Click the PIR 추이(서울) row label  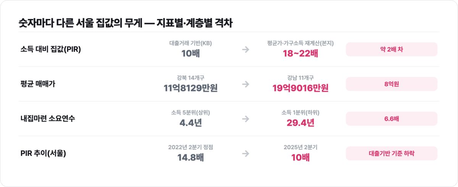coord(44,153)
